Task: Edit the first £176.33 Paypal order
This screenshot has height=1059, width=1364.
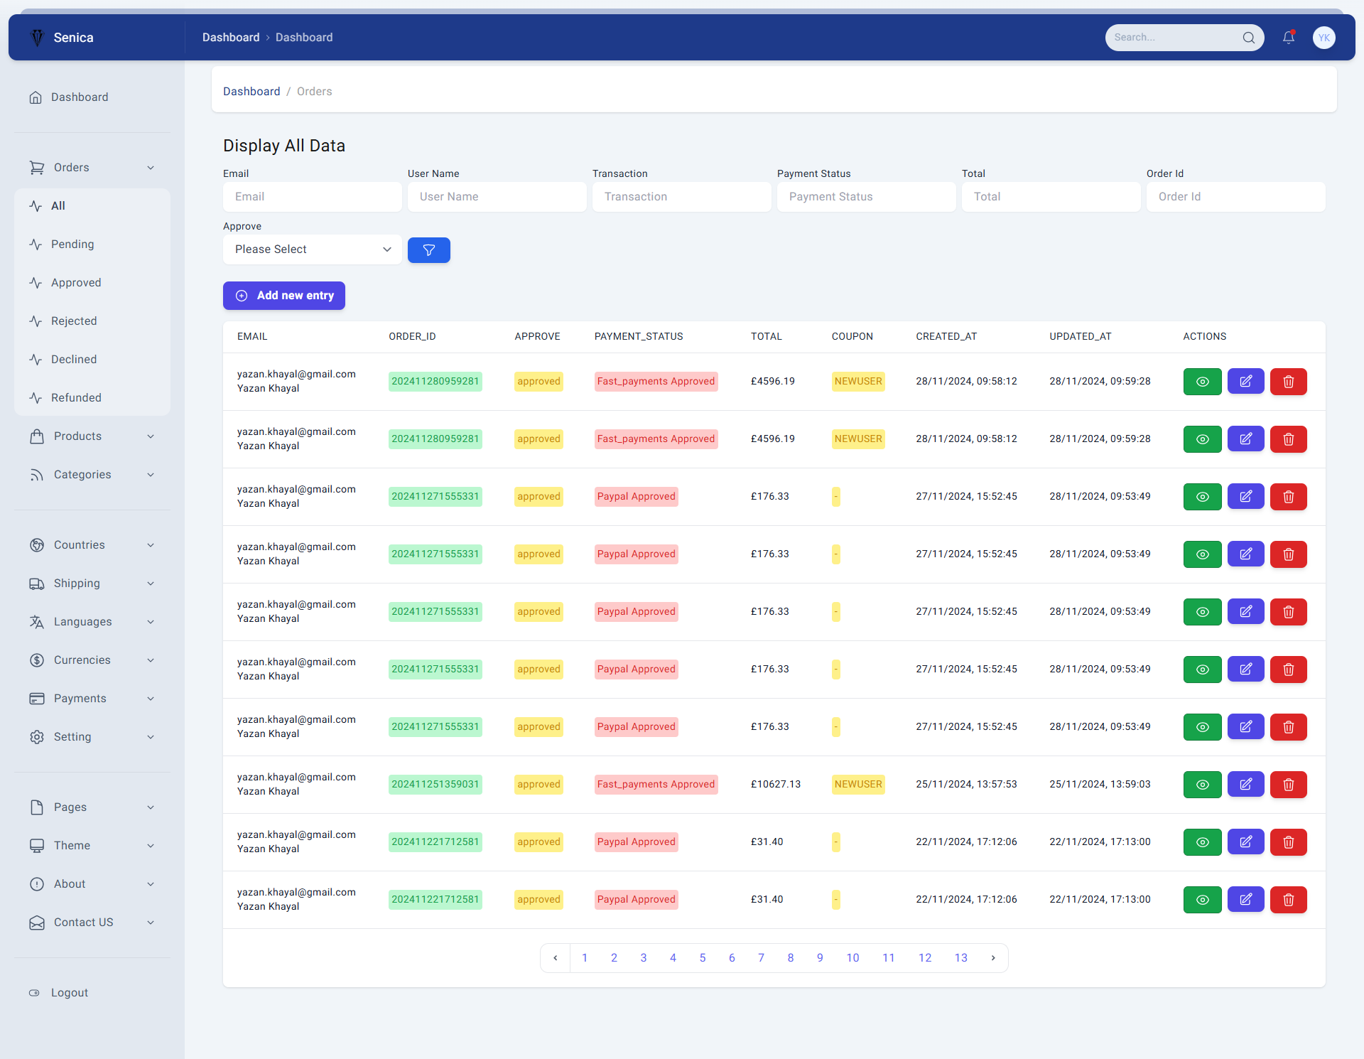Action: [x=1246, y=497]
